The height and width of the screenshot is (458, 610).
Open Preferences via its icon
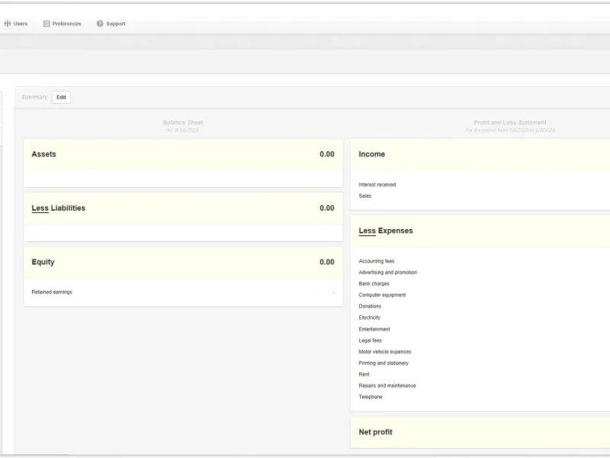click(47, 24)
